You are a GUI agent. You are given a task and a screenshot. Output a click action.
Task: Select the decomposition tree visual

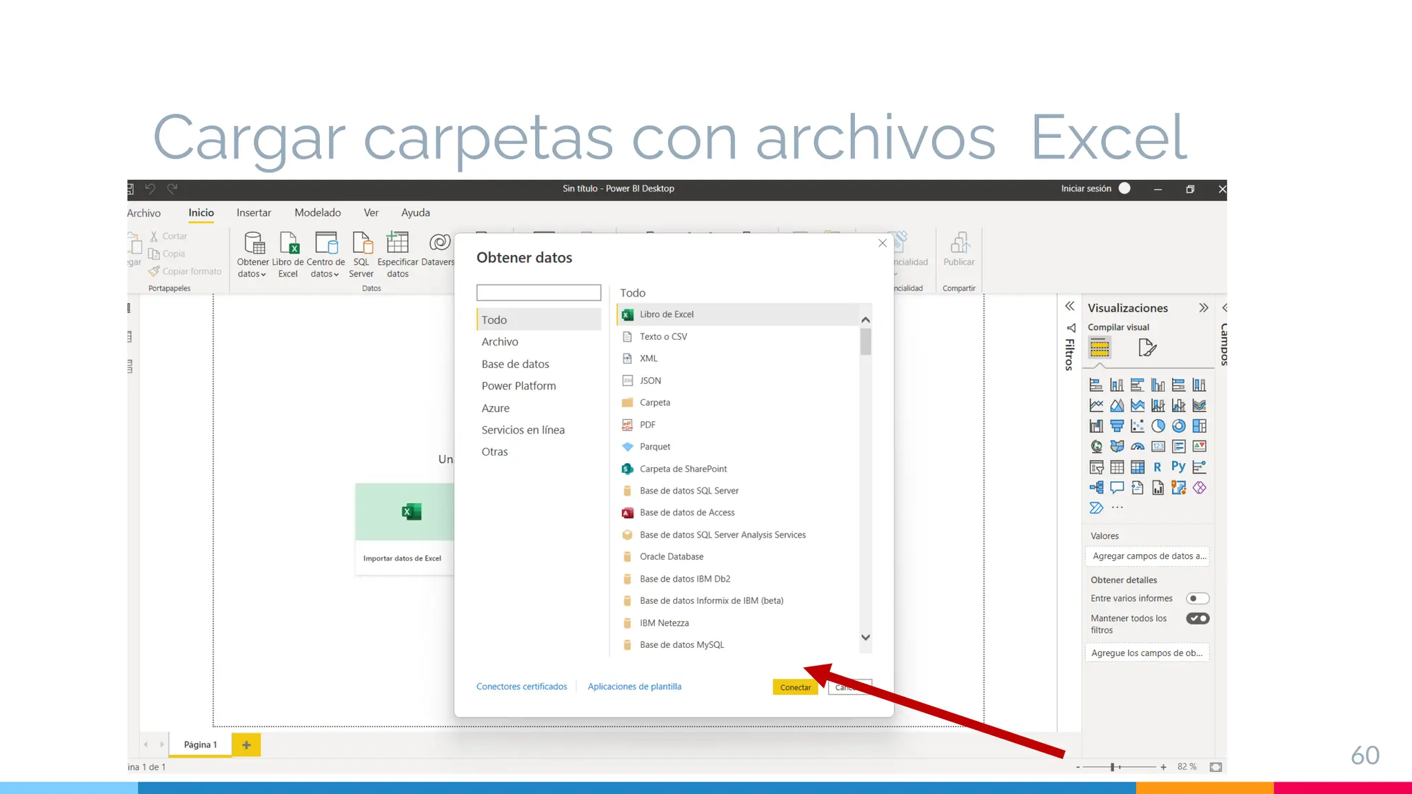point(1096,488)
